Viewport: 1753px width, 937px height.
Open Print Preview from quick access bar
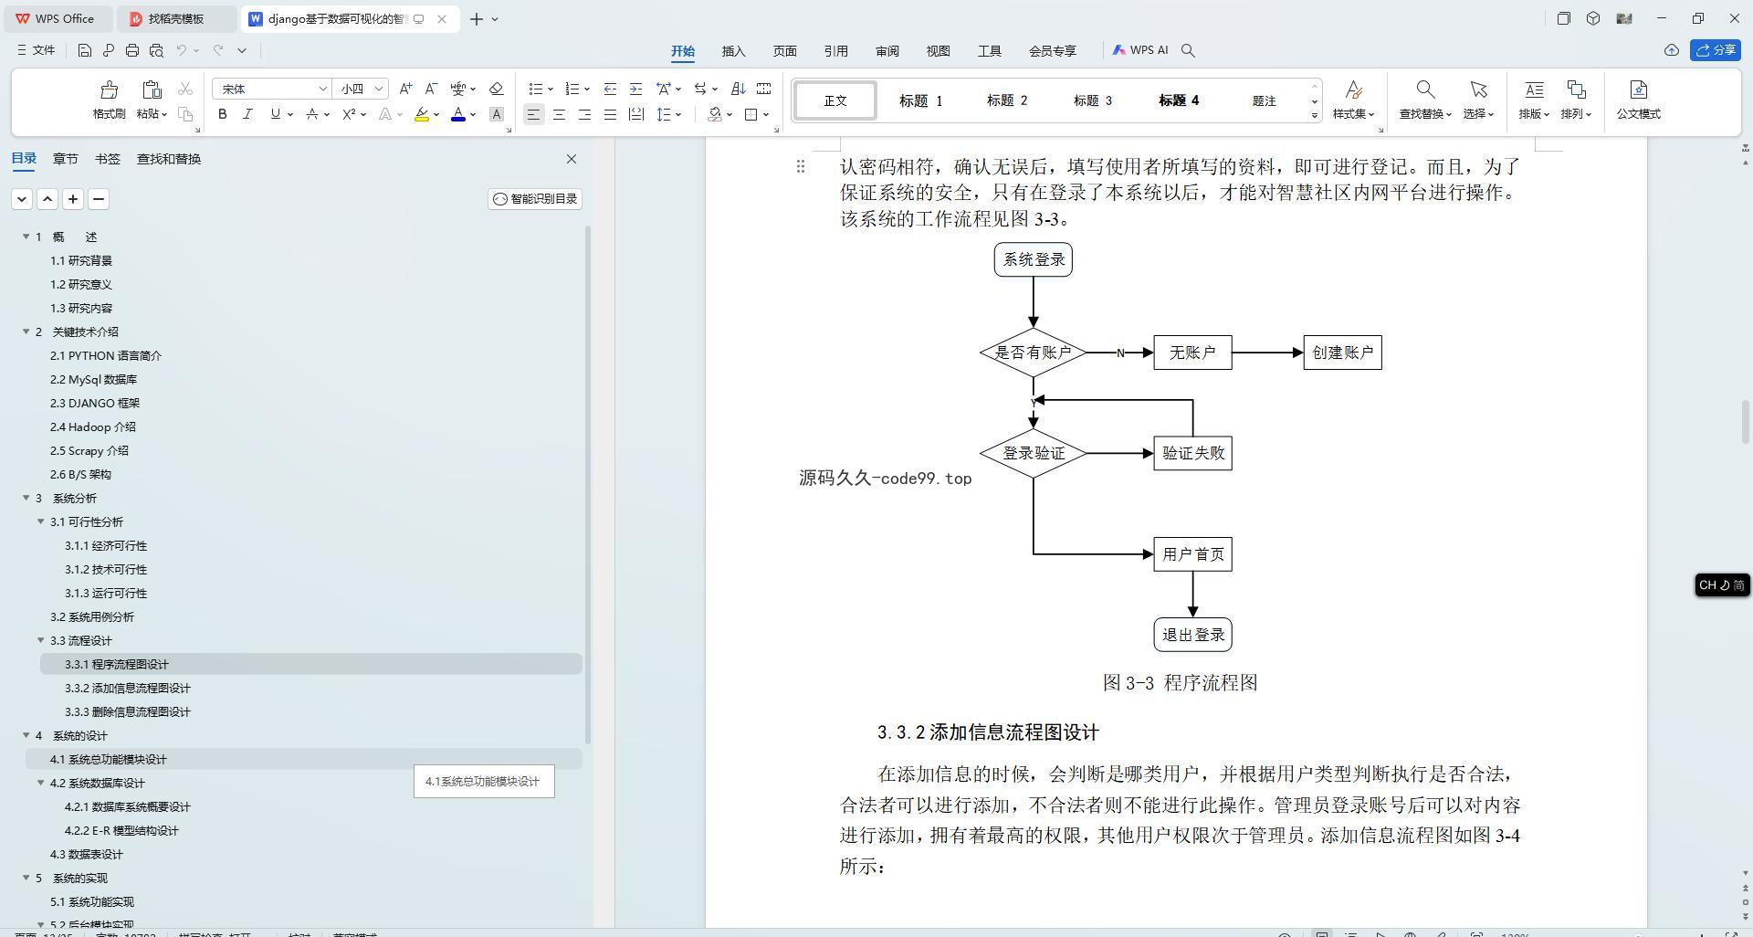(156, 50)
